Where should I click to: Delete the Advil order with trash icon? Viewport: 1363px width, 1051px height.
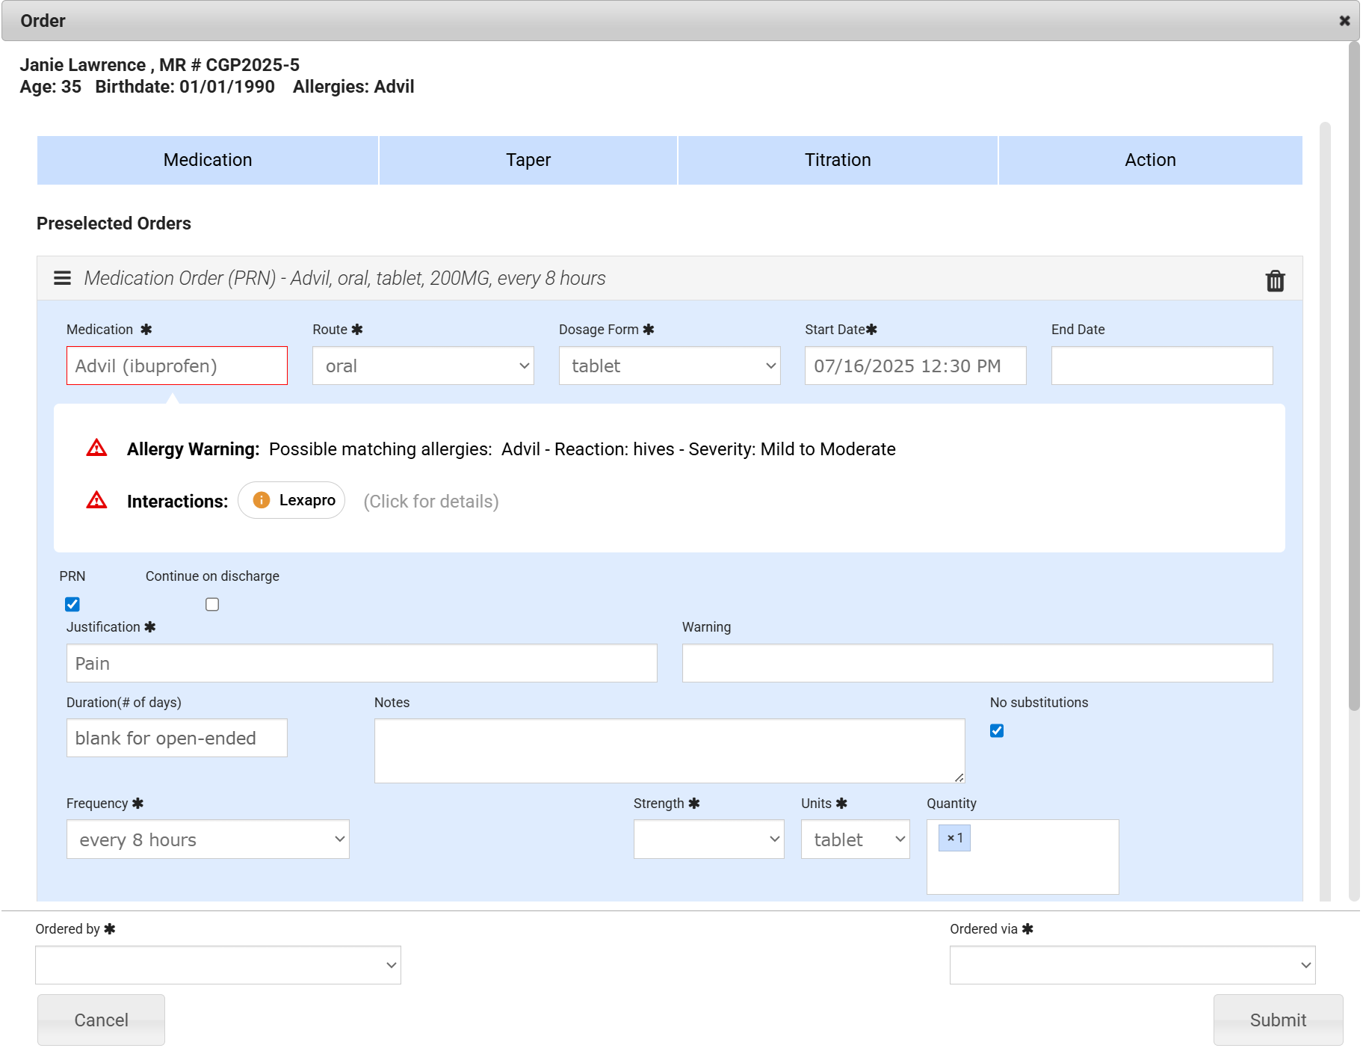point(1275,281)
